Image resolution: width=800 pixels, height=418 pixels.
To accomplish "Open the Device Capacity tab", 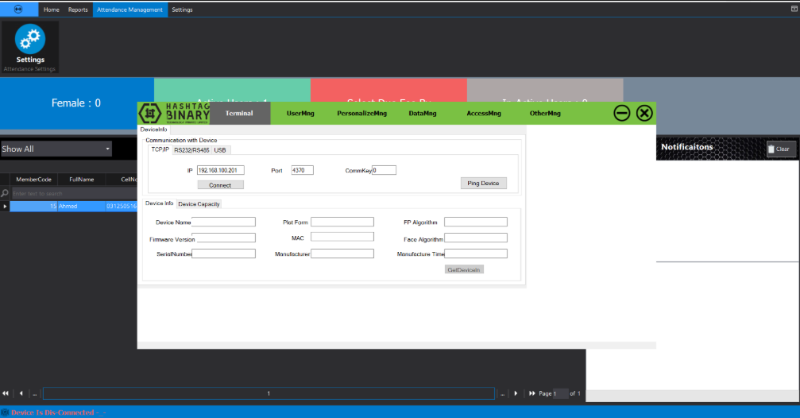I will point(199,204).
